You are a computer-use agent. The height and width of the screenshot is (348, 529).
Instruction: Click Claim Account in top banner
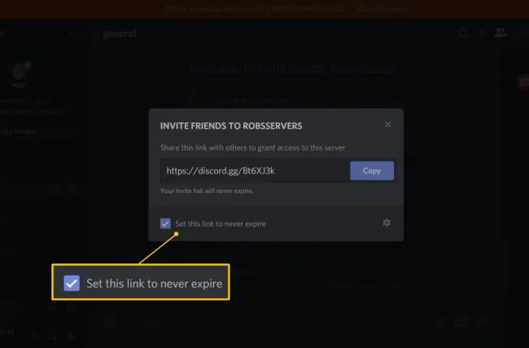tap(382, 8)
